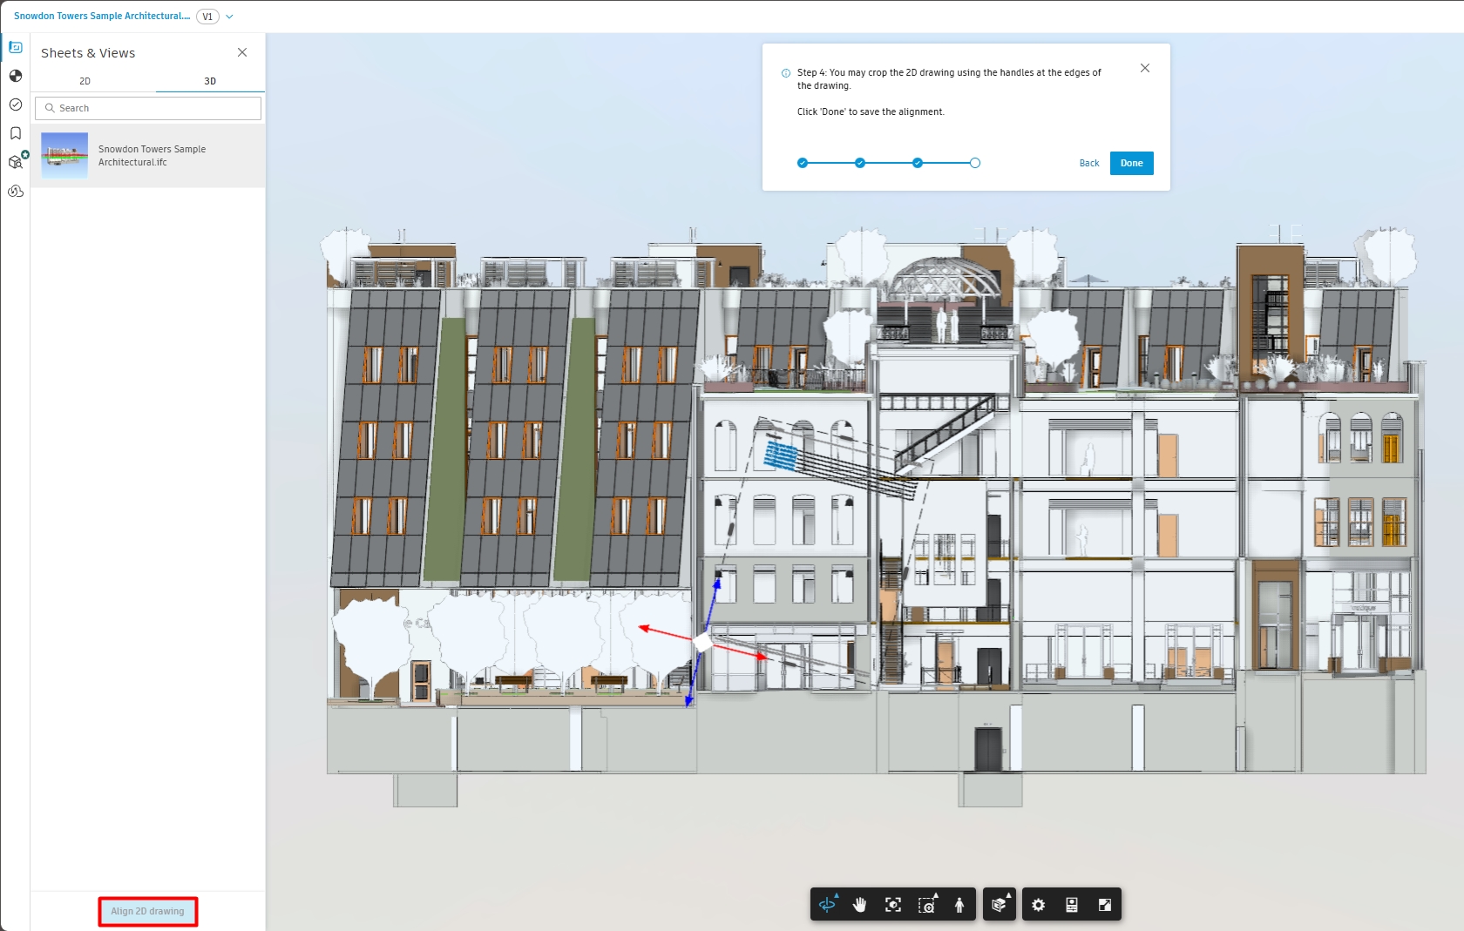Open the quarter-circle Levels icon in sidebar
Screen dimensions: 1464x931
click(16, 76)
